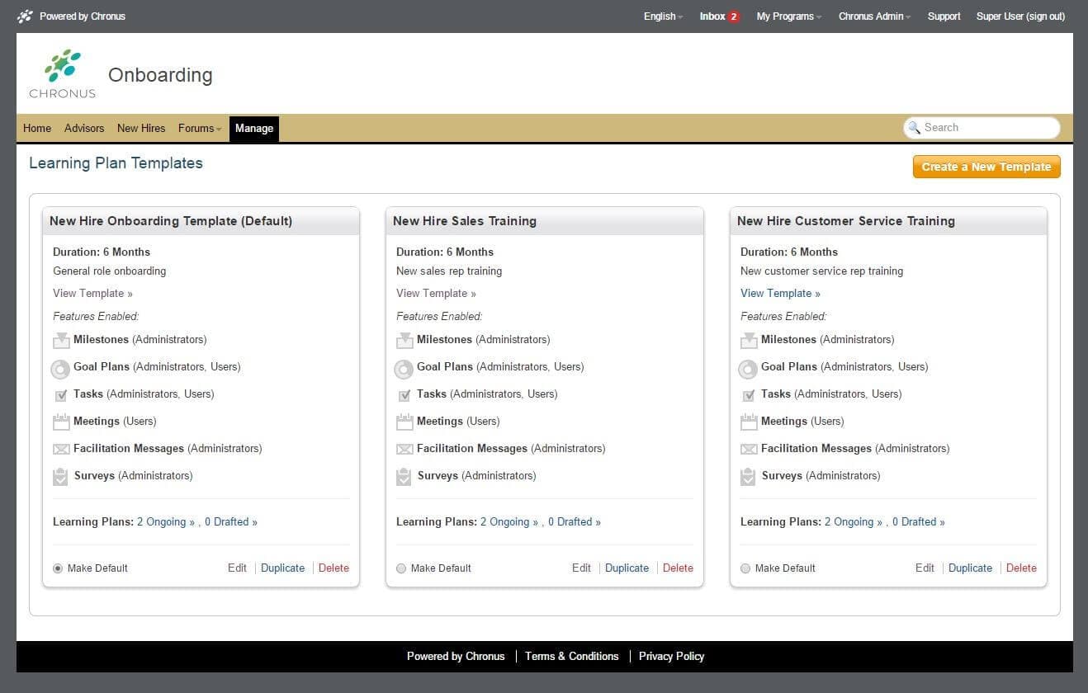Duplicate the Customer Service Training template
1088x693 pixels.
pyautogui.click(x=970, y=568)
